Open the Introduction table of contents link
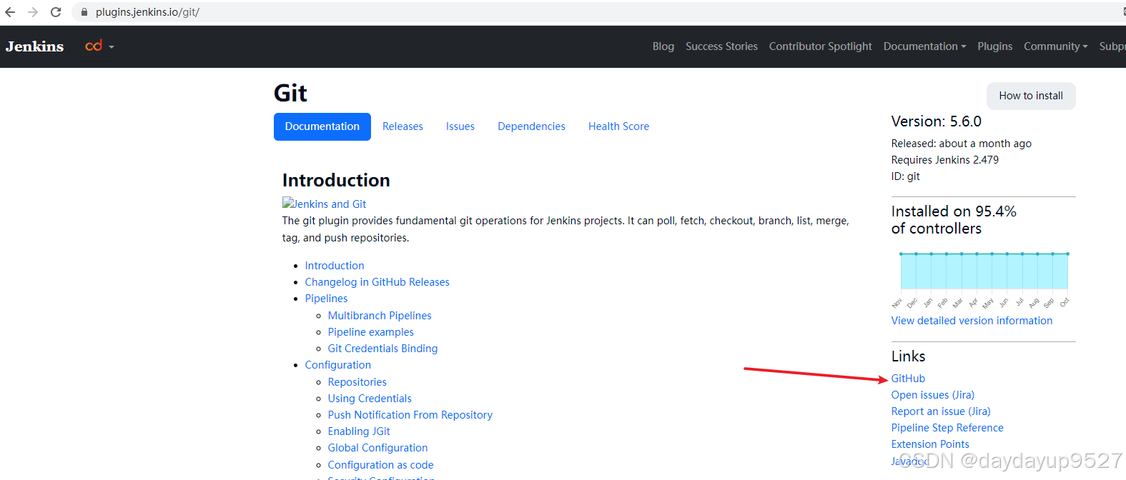 tap(335, 266)
